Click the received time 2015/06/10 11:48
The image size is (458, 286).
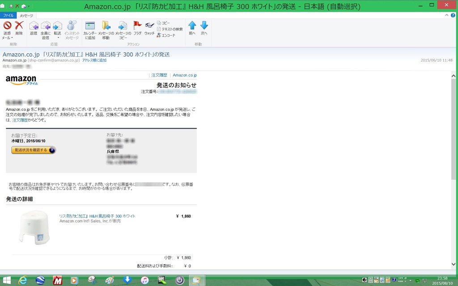pyautogui.click(x=437, y=60)
